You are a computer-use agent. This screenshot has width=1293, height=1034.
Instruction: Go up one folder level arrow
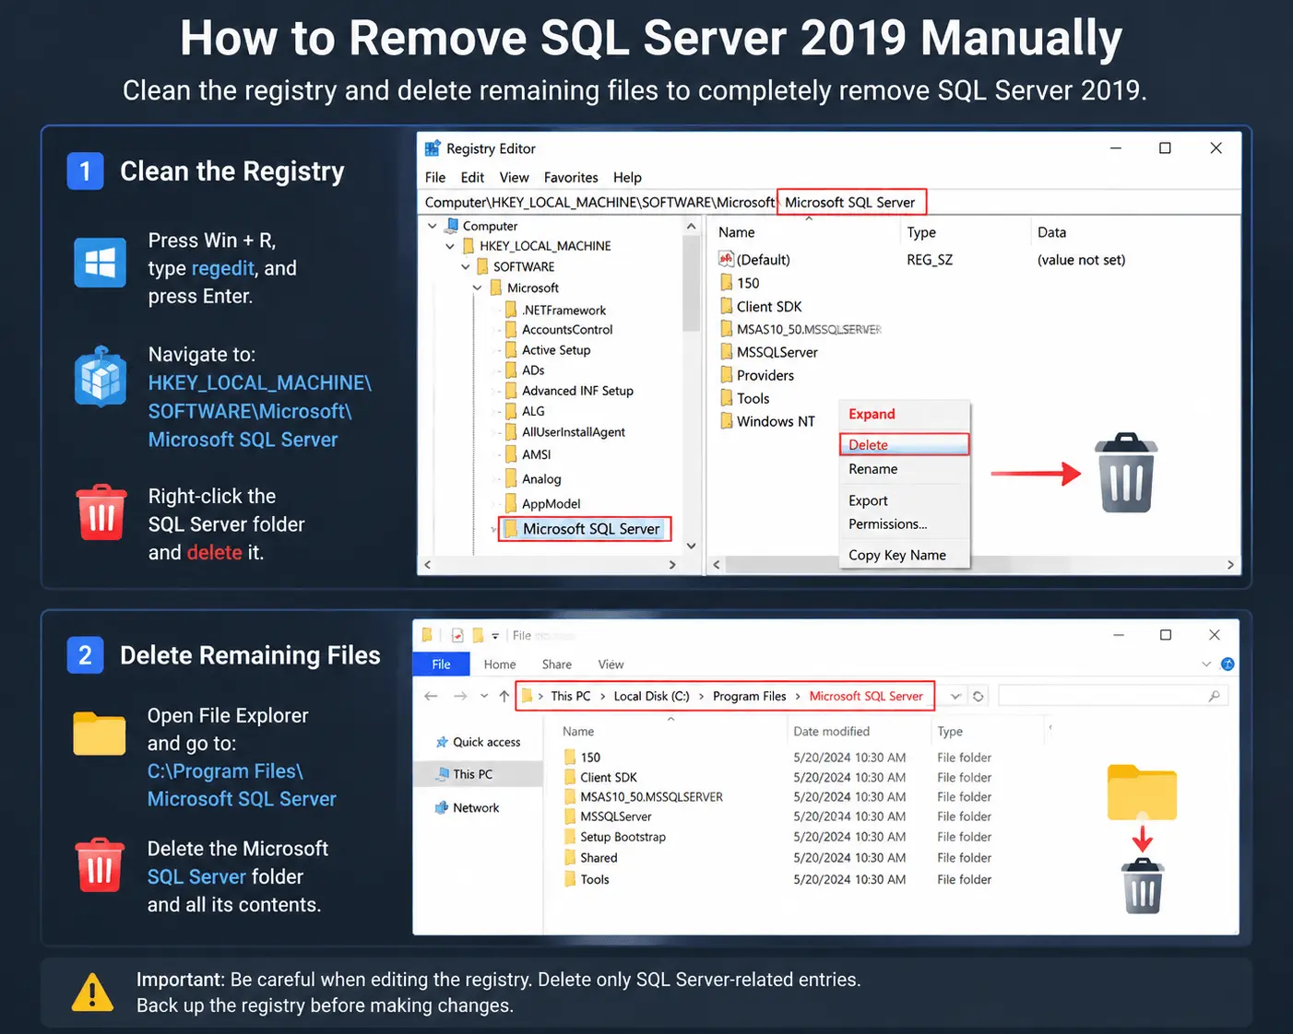click(504, 696)
